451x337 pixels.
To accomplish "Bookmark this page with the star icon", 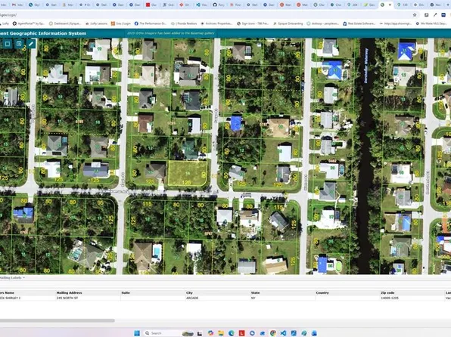I will click(415, 15).
